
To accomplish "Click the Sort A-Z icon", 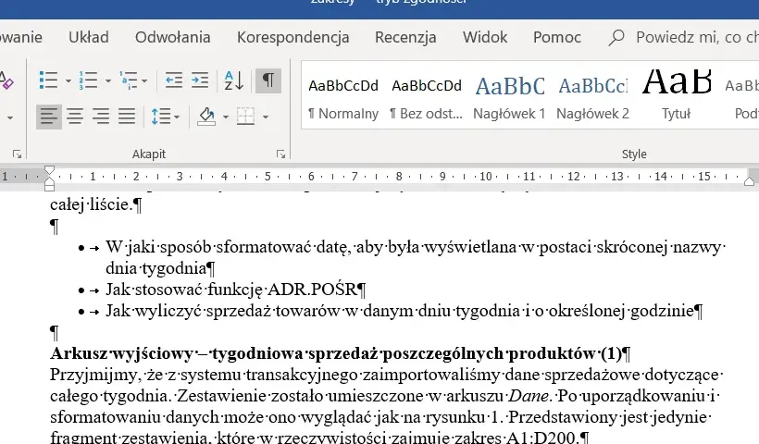I will point(234,80).
